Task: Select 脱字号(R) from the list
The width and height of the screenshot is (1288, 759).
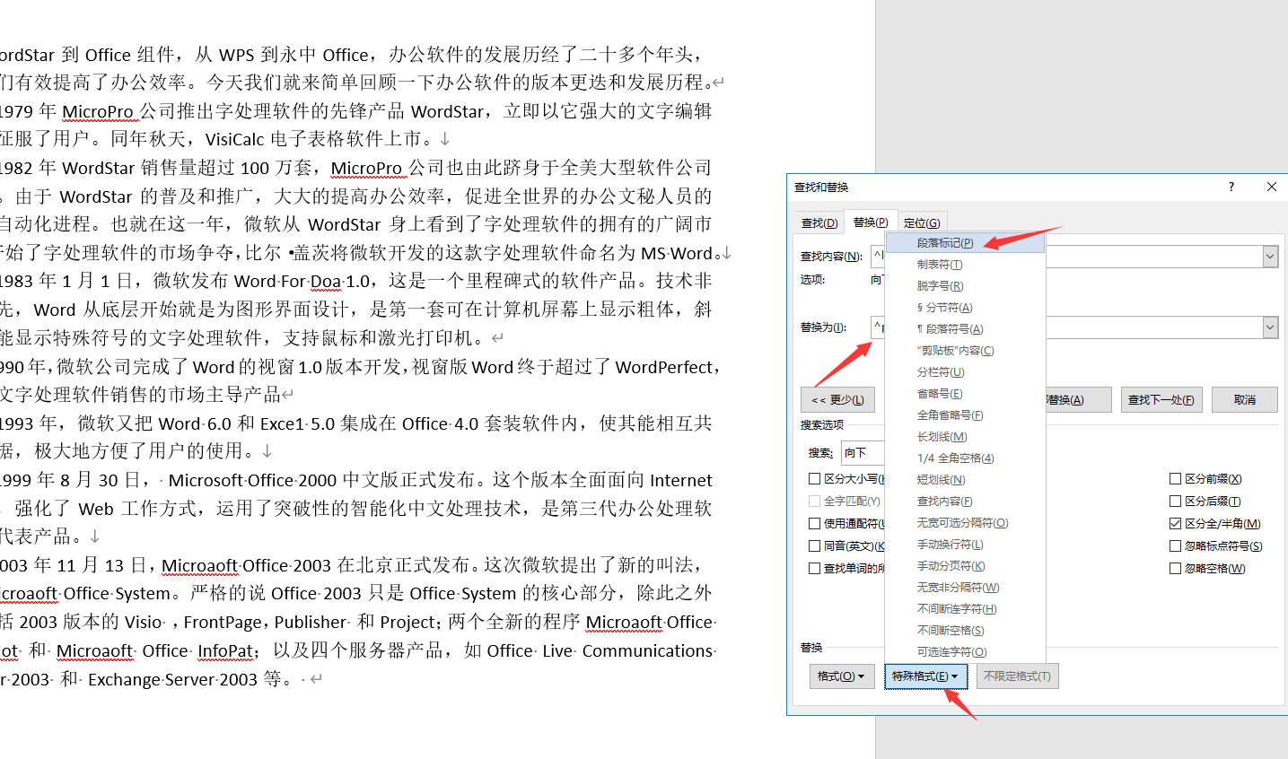Action: pyautogui.click(x=965, y=286)
